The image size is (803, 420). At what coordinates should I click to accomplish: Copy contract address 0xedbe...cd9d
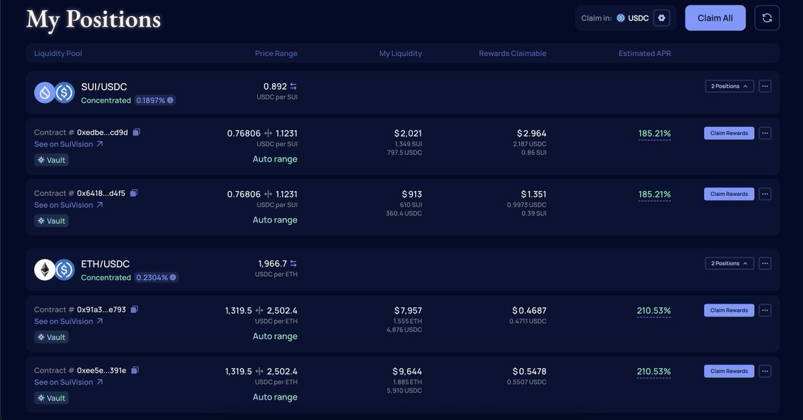tap(137, 132)
